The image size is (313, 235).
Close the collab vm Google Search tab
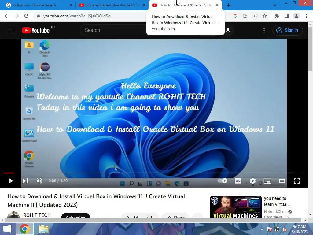[x=71, y=5]
